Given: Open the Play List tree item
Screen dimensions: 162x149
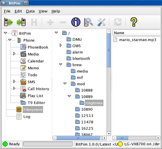Looking at the screenshot, I should (x=35, y=96).
